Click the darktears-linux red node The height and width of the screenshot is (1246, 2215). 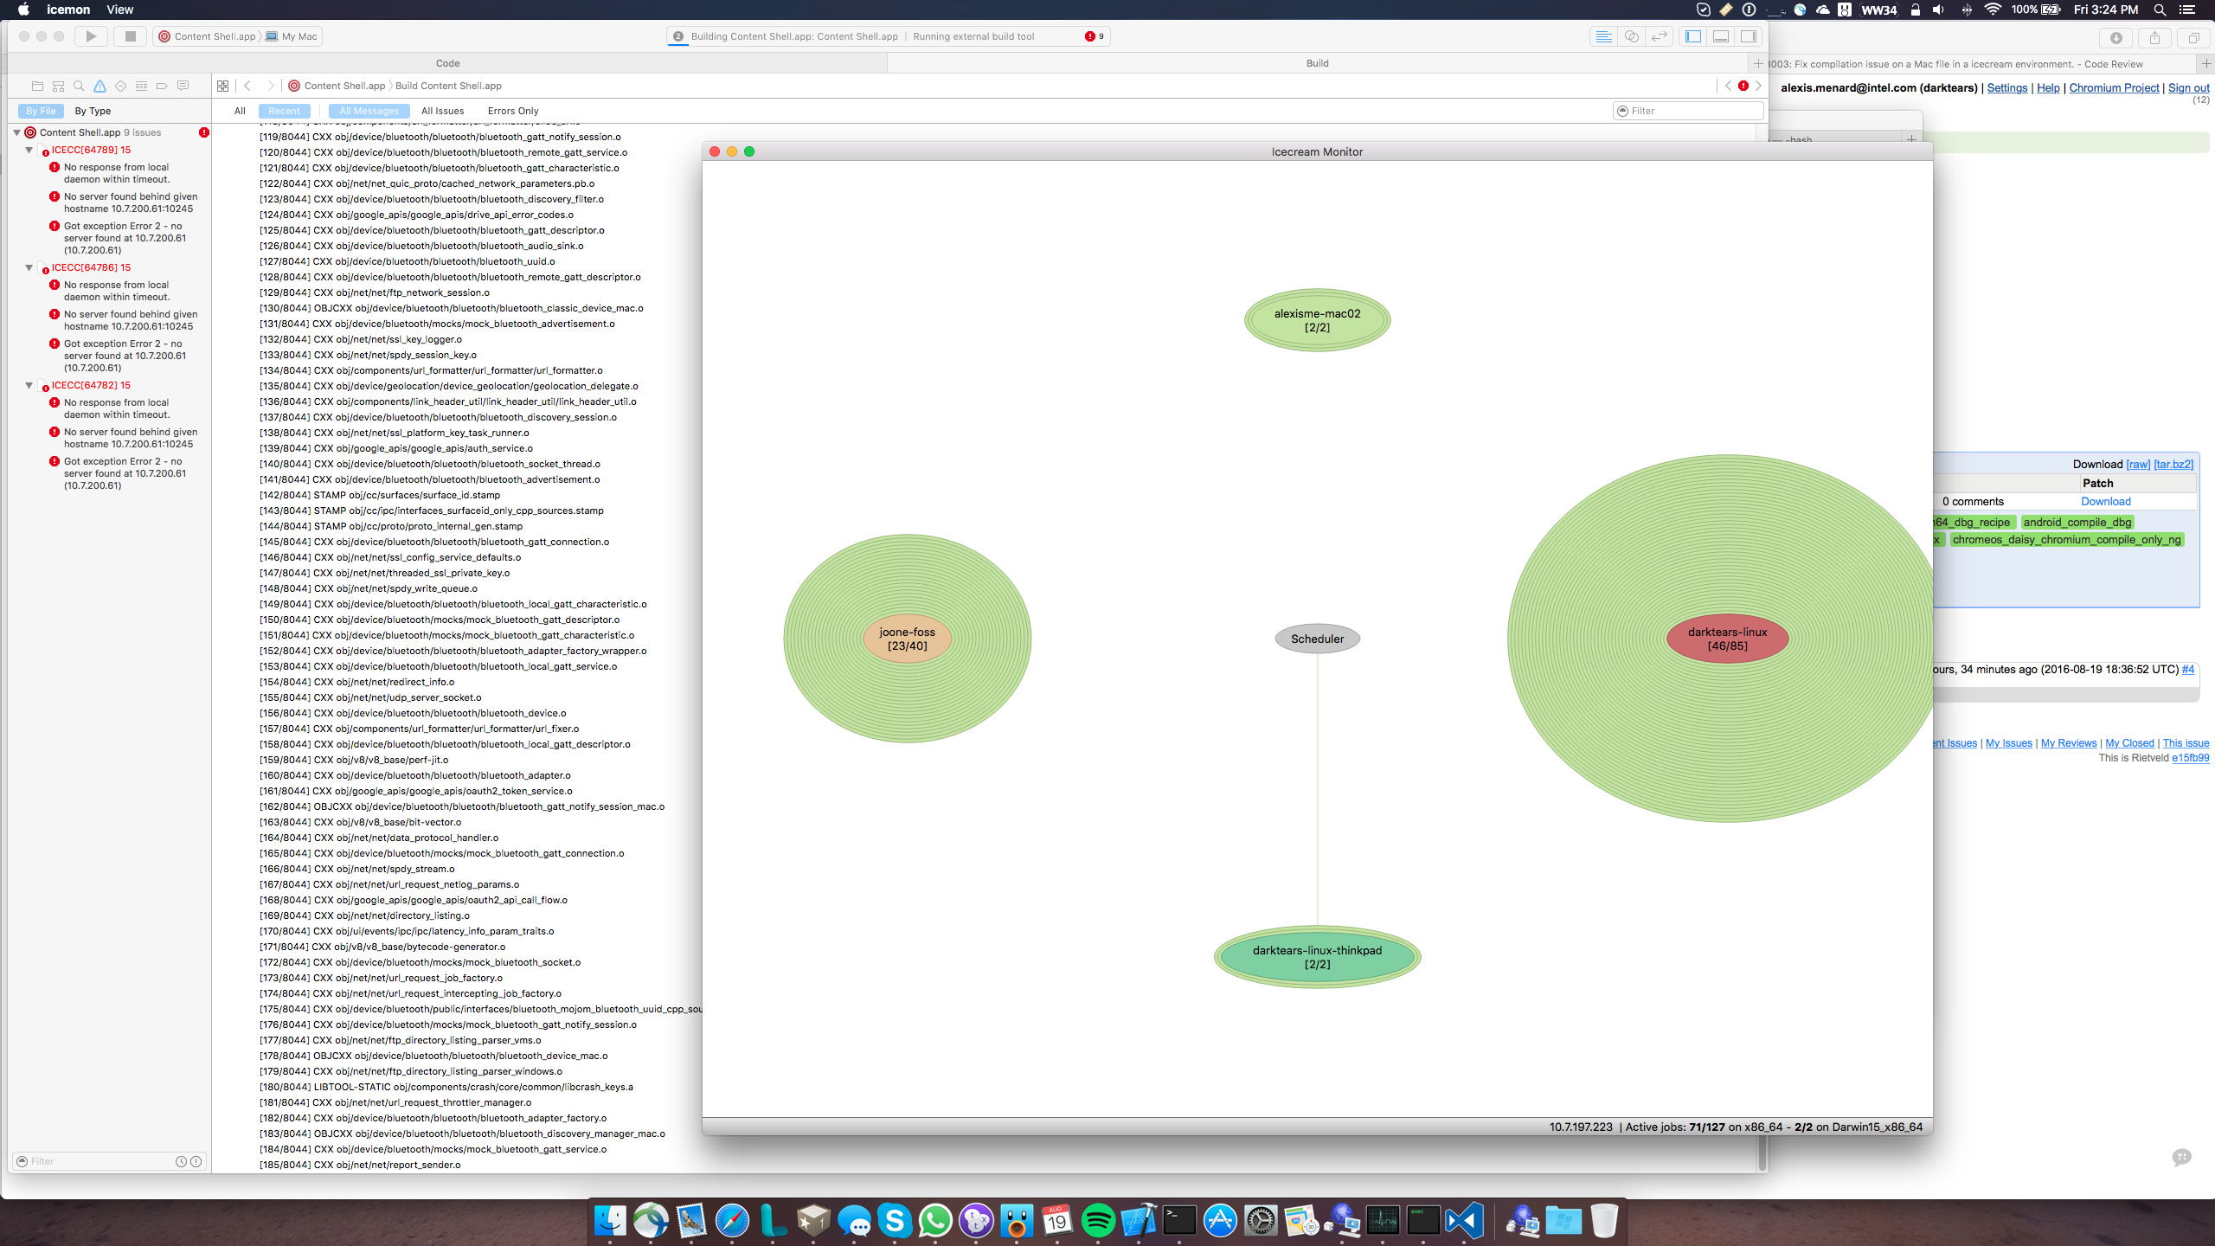pos(1727,639)
